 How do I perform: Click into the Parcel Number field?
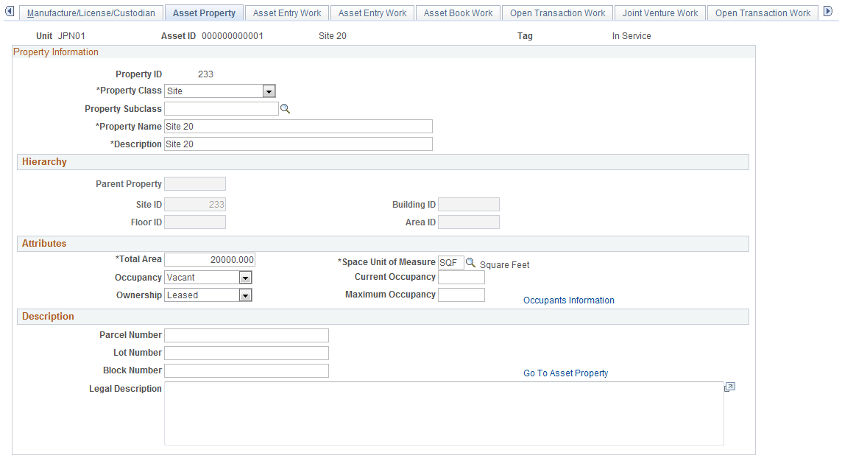[x=247, y=335]
